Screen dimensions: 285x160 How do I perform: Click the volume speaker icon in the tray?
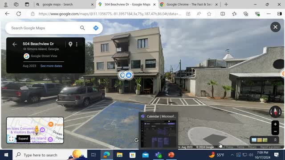(x=251, y=155)
